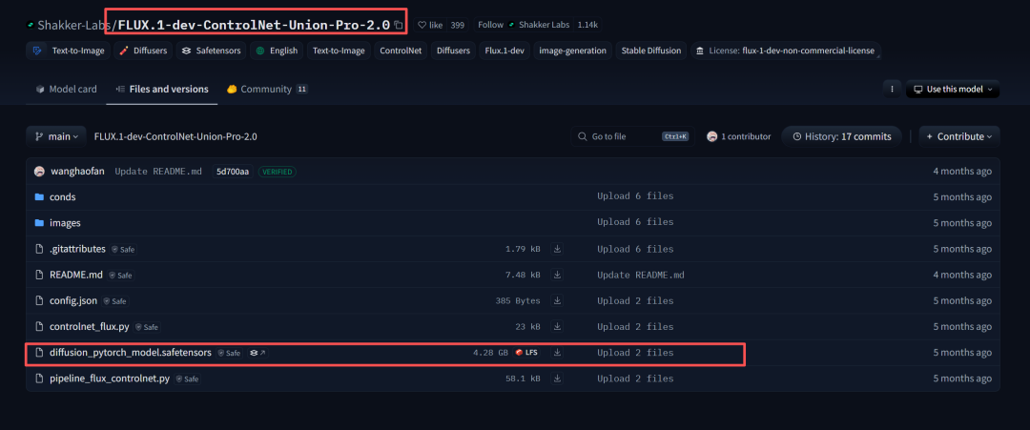Screen dimensions: 1030x430
Task: Click the wanghaofan avatar in the commit row
Action: pyautogui.click(x=39, y=172)
